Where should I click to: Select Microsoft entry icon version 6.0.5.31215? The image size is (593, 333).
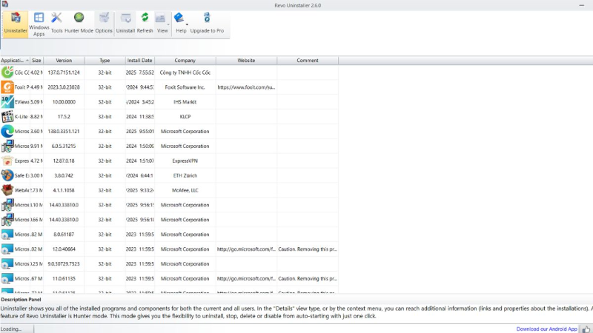(7, 146)
